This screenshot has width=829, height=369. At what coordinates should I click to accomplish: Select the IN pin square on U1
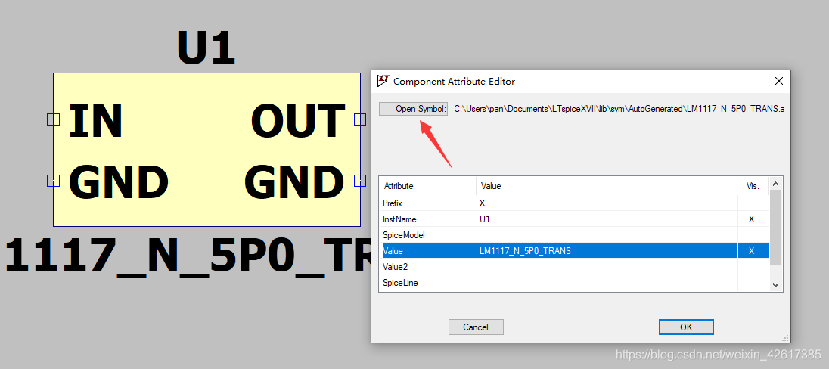tap(54, 119)
